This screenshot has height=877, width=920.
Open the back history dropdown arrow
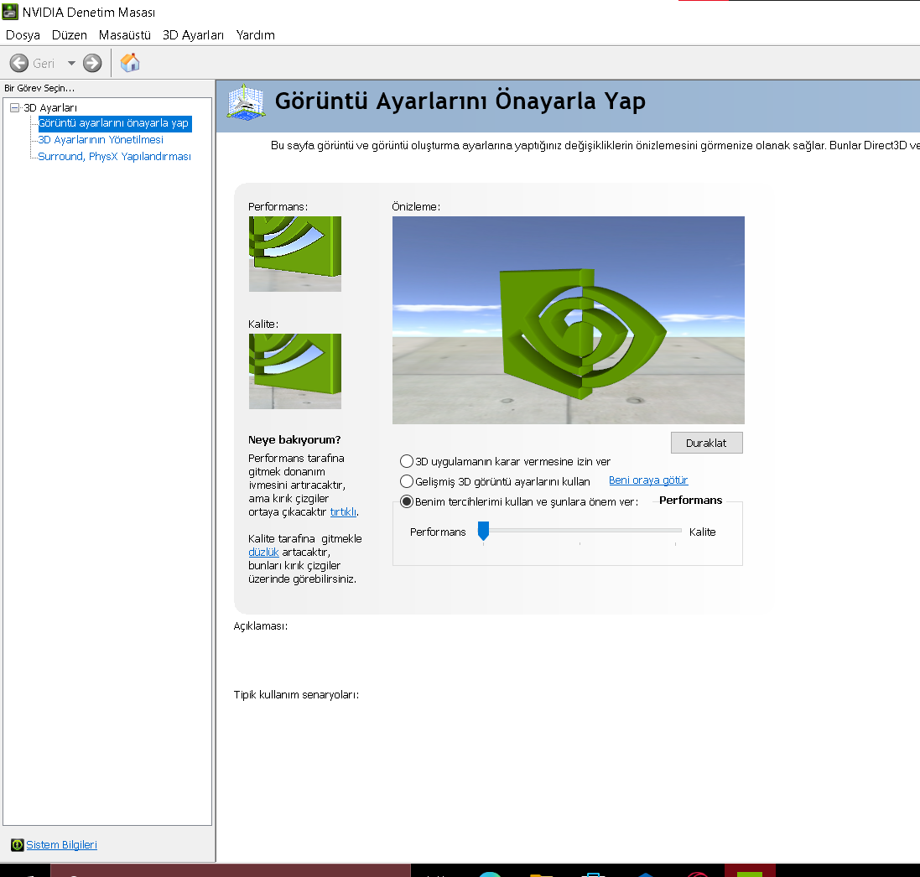point(71,63)
